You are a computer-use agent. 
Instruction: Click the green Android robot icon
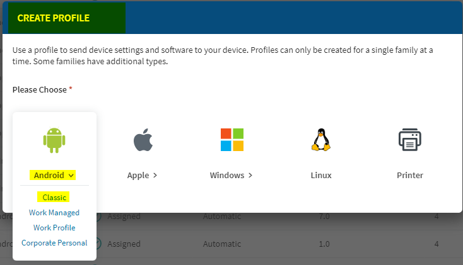point(54,140)
